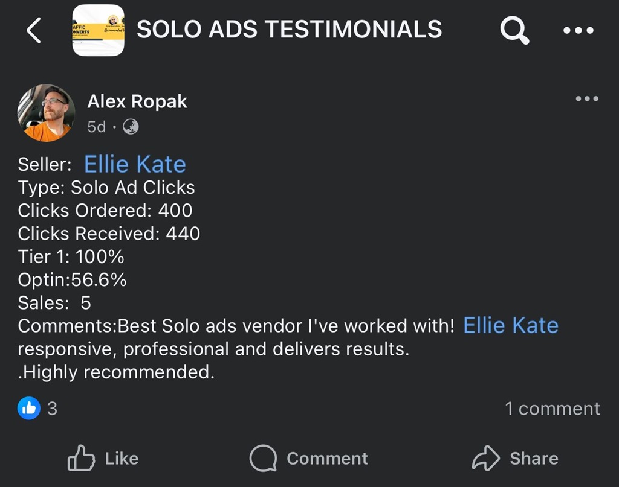The height and width of the screenshot is (487, 619).
Task: Open search with the magnifying glass icon
Action: tap(514, 30)
